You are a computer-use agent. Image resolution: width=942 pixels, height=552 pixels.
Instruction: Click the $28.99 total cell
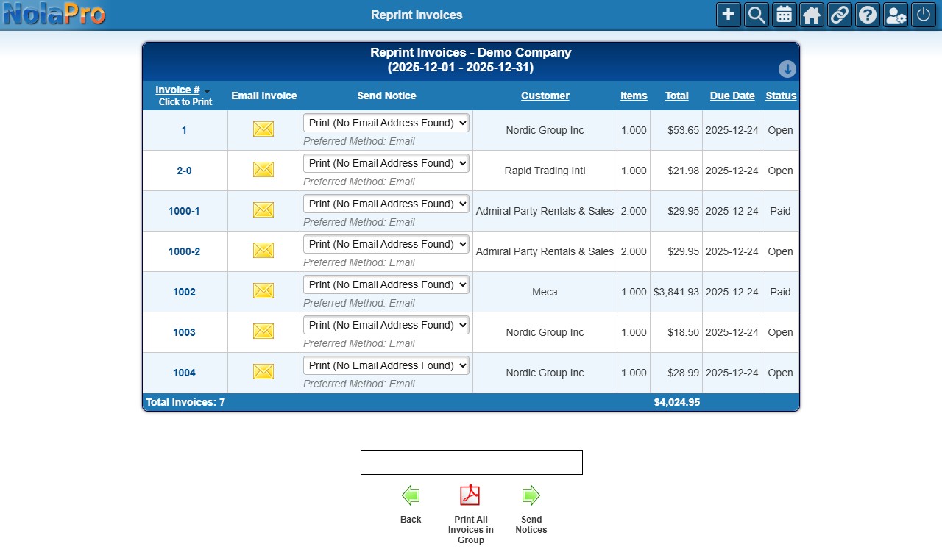[x=676, y=373]
